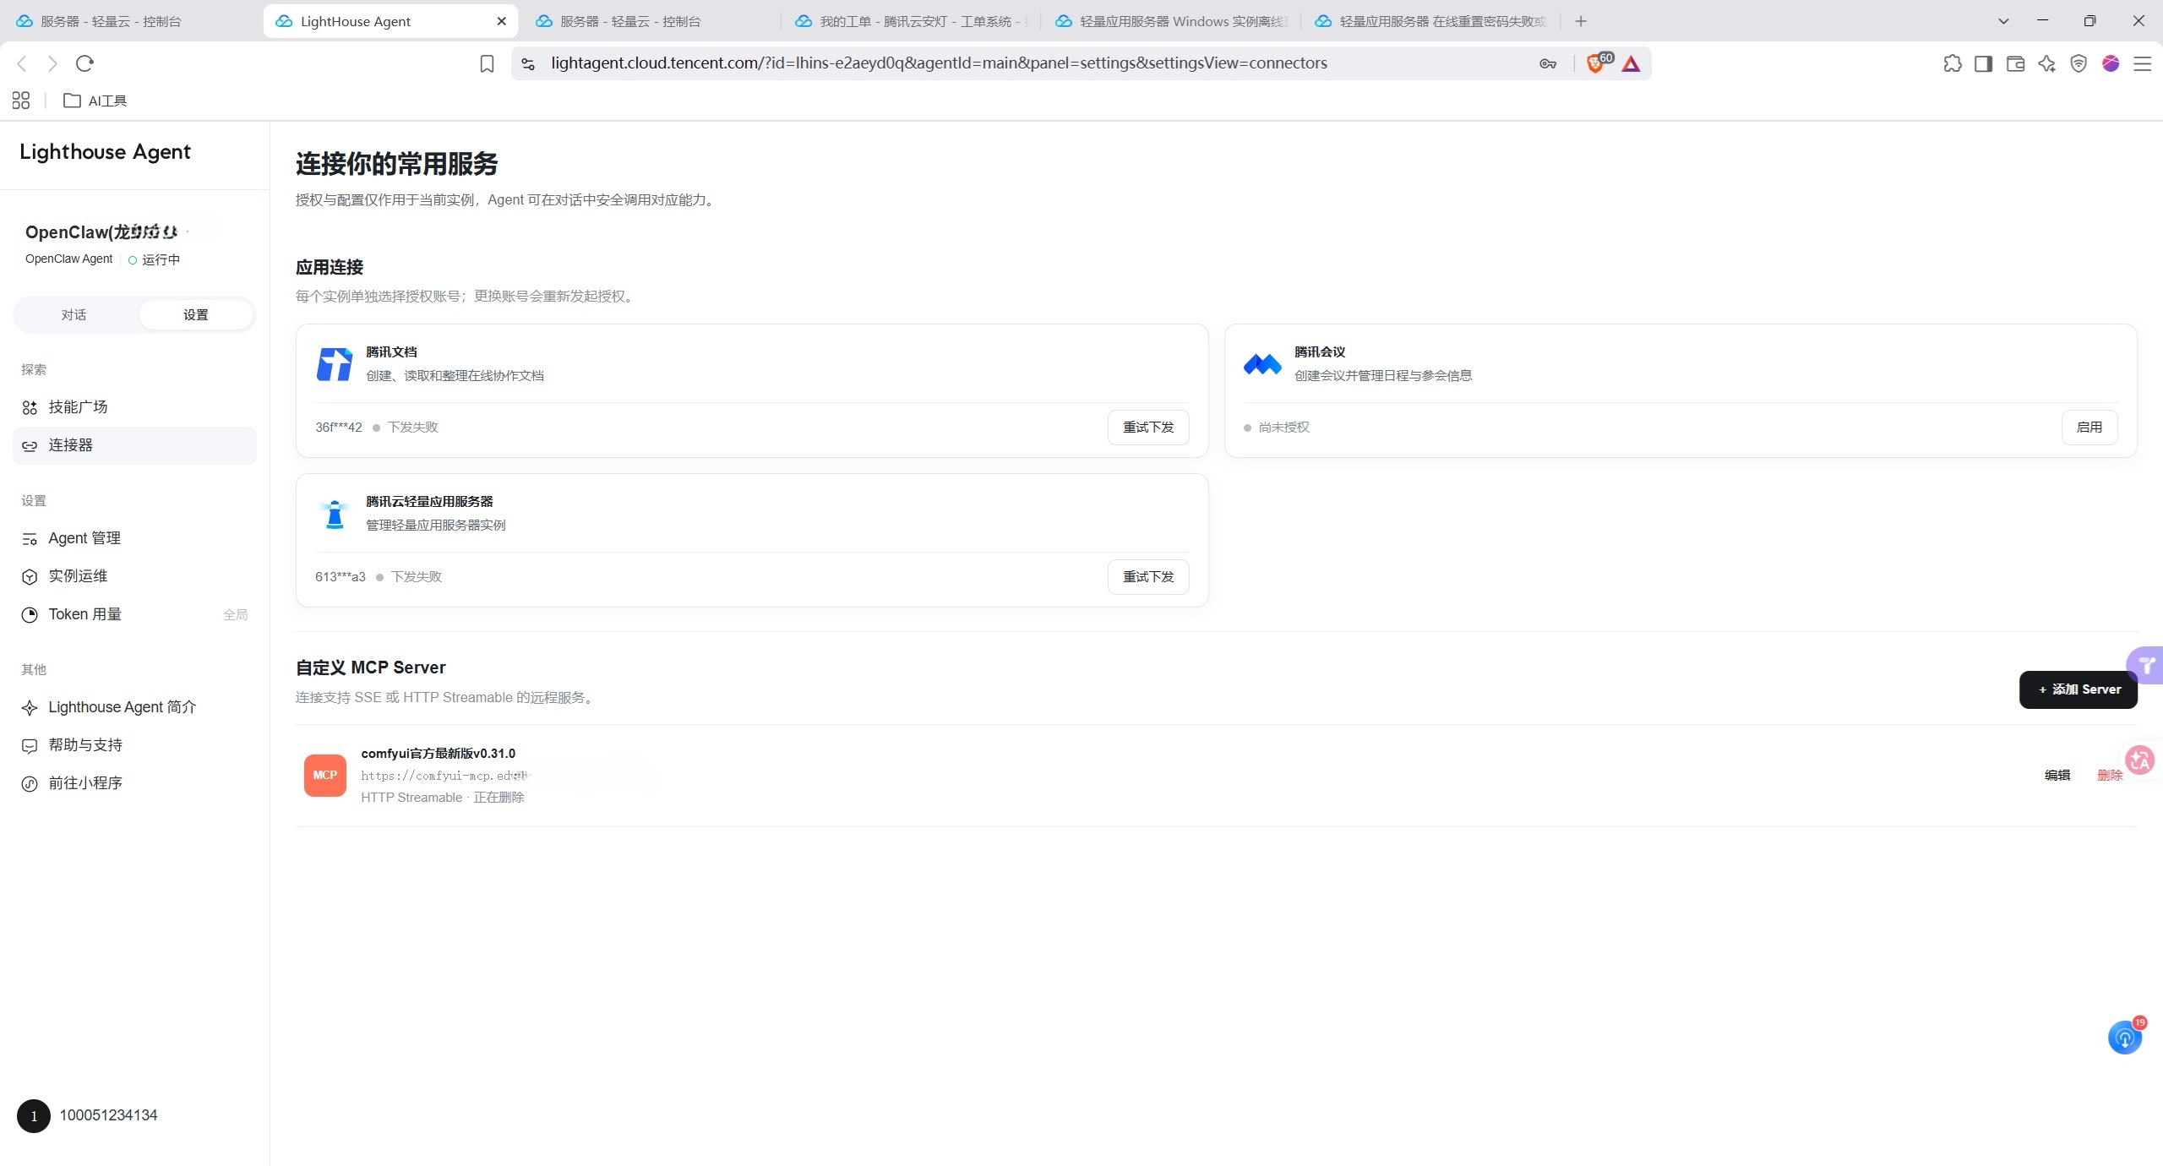
Task: Open the browser hamburger menu
Action: point(2143,63)
